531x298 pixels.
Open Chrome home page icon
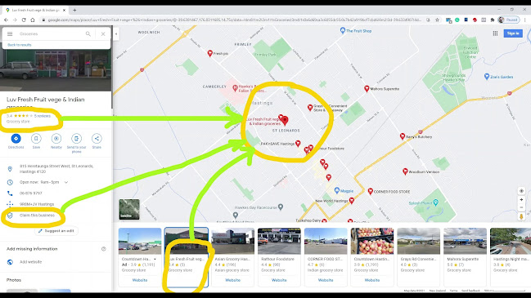pos(33,20)
